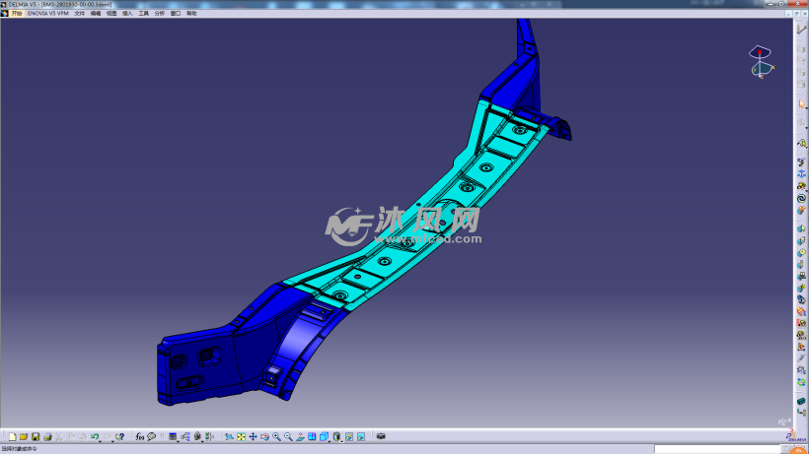Screen dimensions: 809x454
Task: Swap visible space icon
Action: click(361, 436)
